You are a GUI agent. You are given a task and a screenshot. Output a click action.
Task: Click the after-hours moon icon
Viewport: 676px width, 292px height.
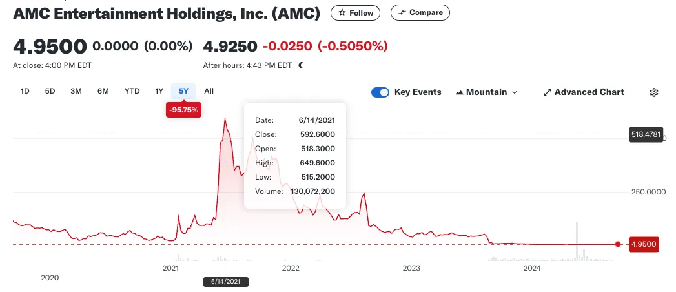[301, 65]
